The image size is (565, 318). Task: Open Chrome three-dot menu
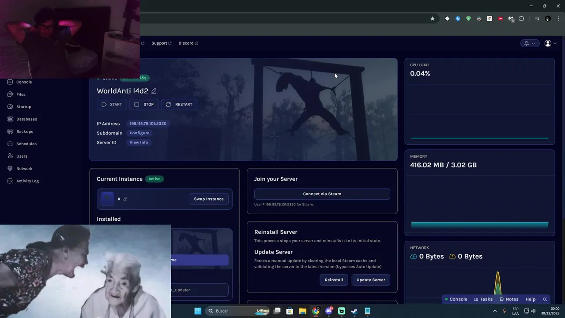click(558, 19)
